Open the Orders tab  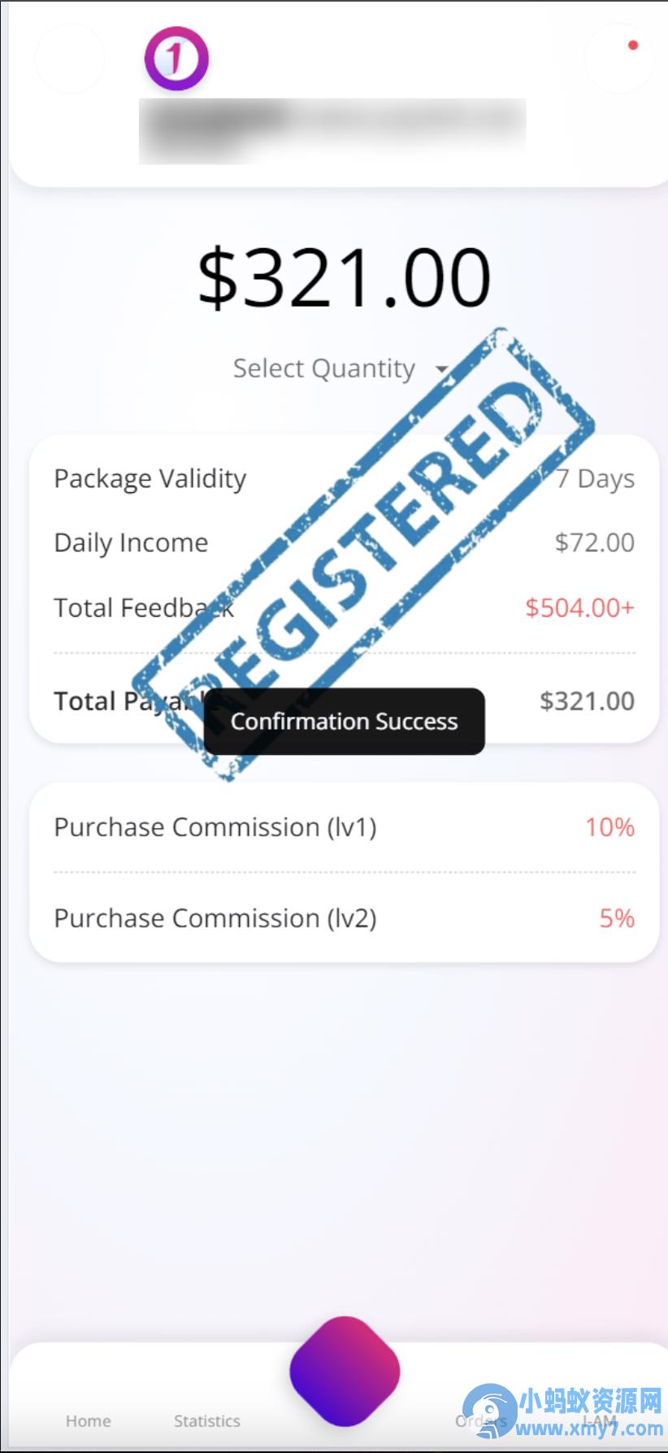[481, 1420]
